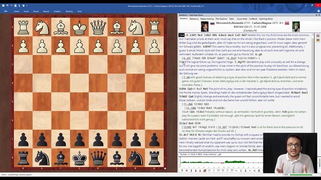Viewport: 321px width, 180px height.
Task: Click the second flag icon in the right sidebar
Action: click(318, 40)
